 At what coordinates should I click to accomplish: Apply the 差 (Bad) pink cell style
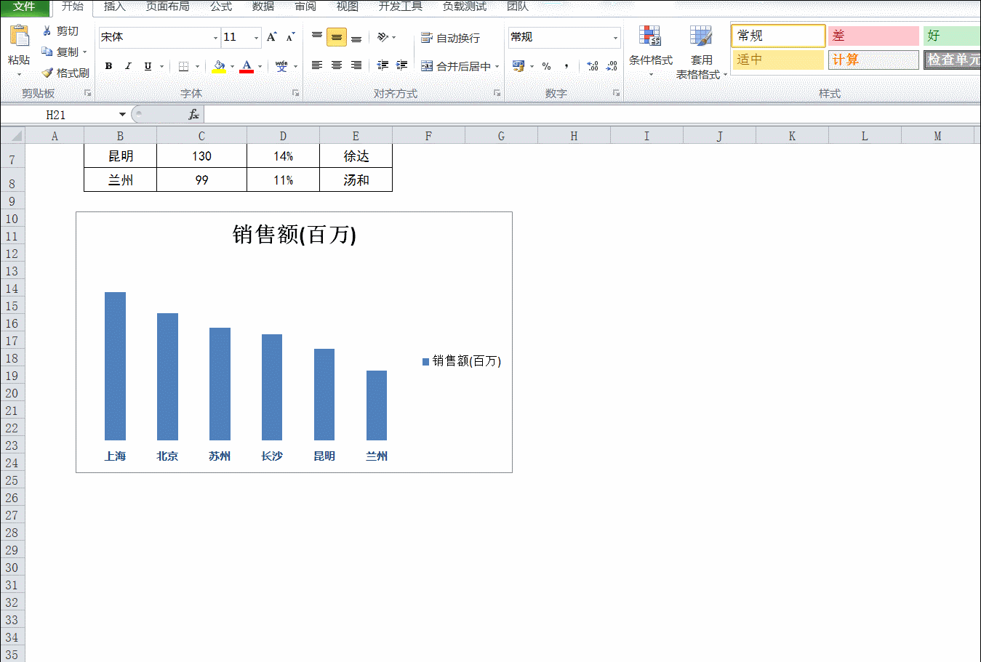pyautogui.click(x=873, y=36)
